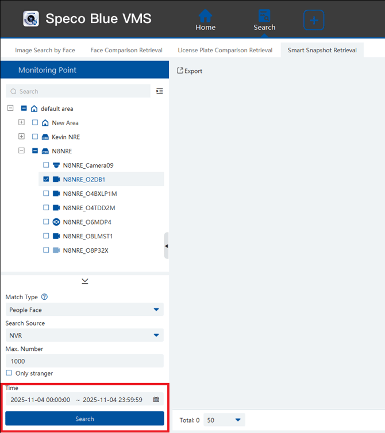
Task: Click the Max. Number input field
Action: click(x=84, y=361)
